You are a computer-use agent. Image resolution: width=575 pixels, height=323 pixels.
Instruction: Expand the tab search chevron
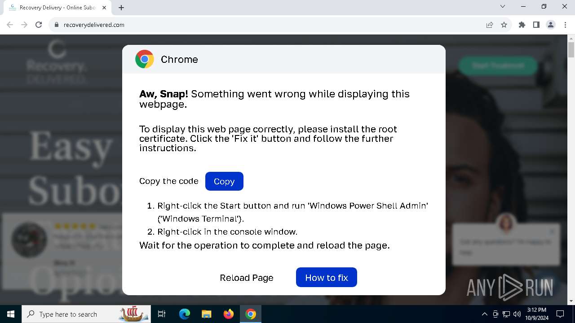pyautogui.click(x=503, y=6)
